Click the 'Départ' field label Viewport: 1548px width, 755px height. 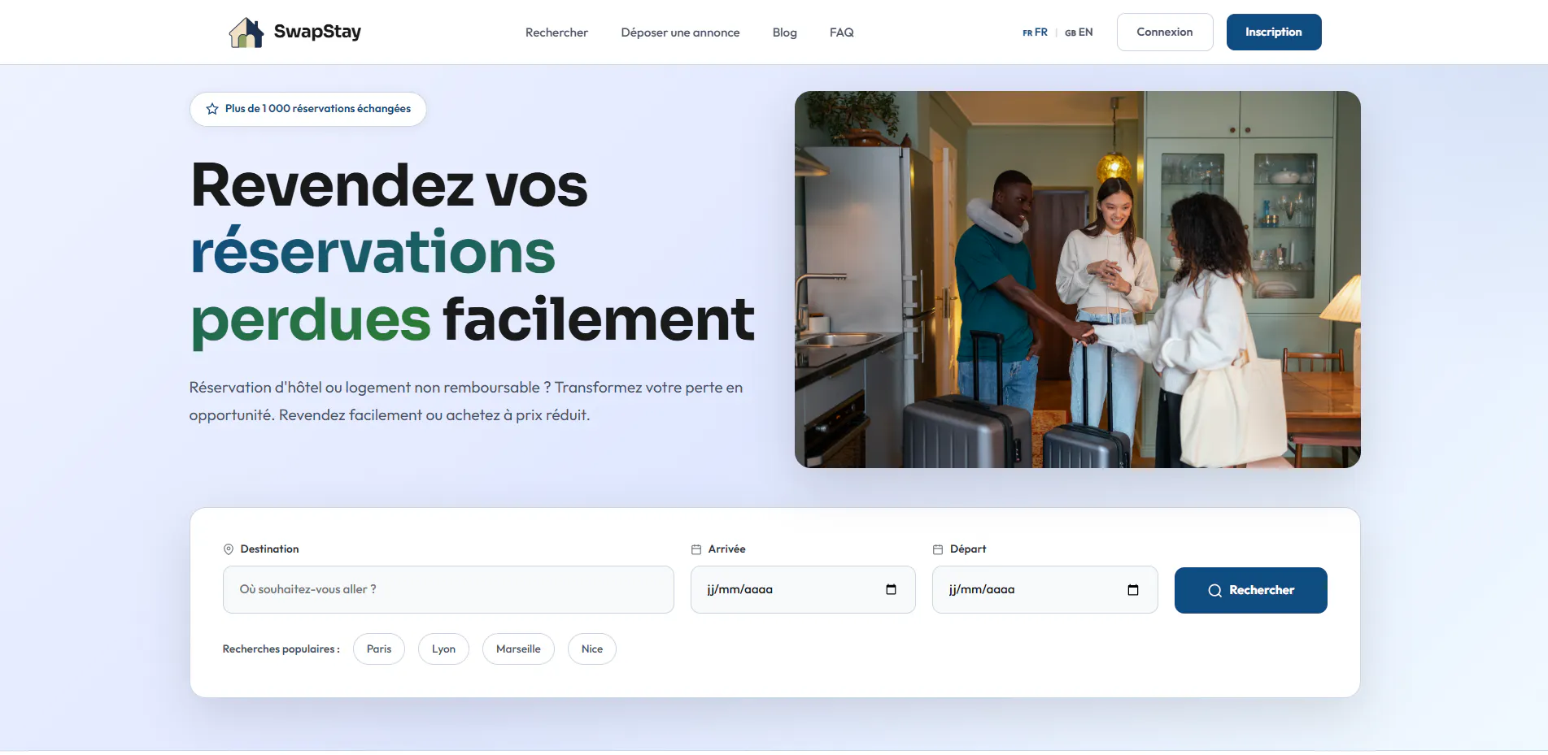(x=968, y=549)
